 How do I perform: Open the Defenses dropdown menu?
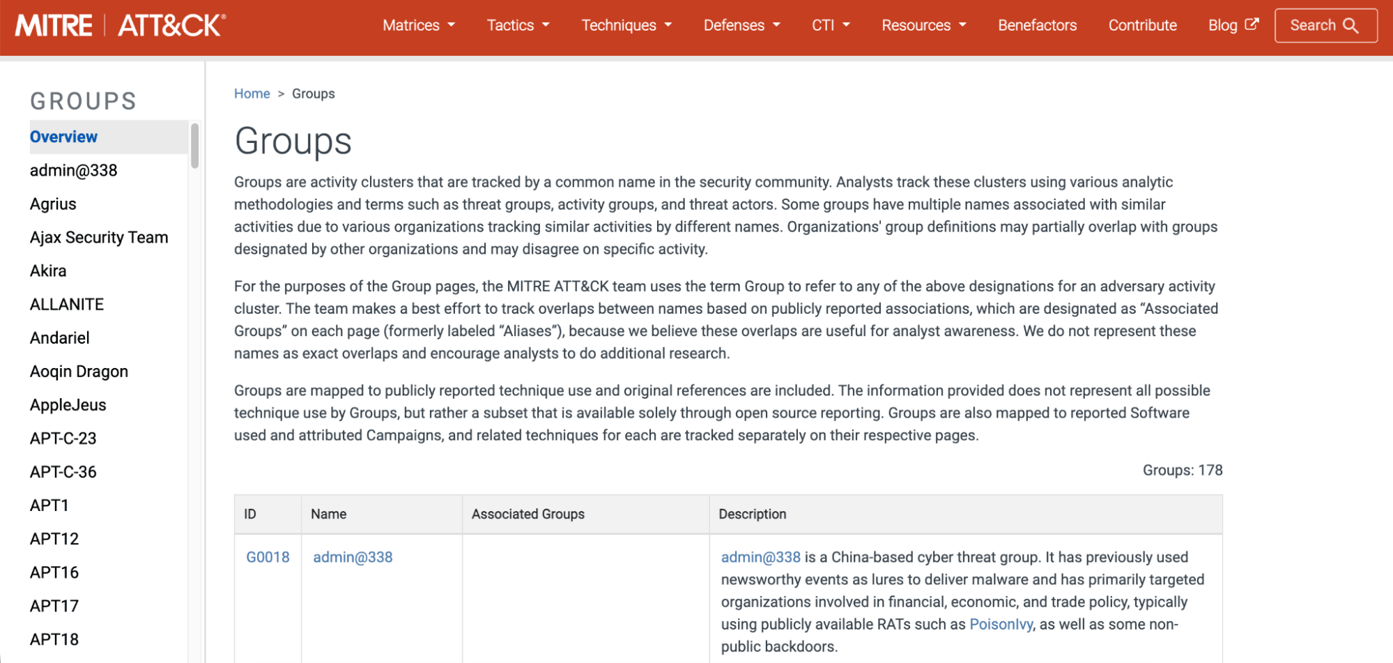(x=741, y=26)
